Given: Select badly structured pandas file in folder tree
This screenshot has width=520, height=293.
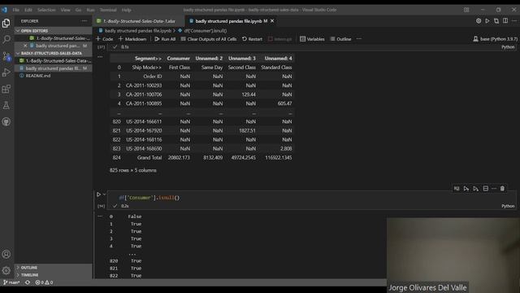Looking at the screenshot, I should (x=54, y=68).
